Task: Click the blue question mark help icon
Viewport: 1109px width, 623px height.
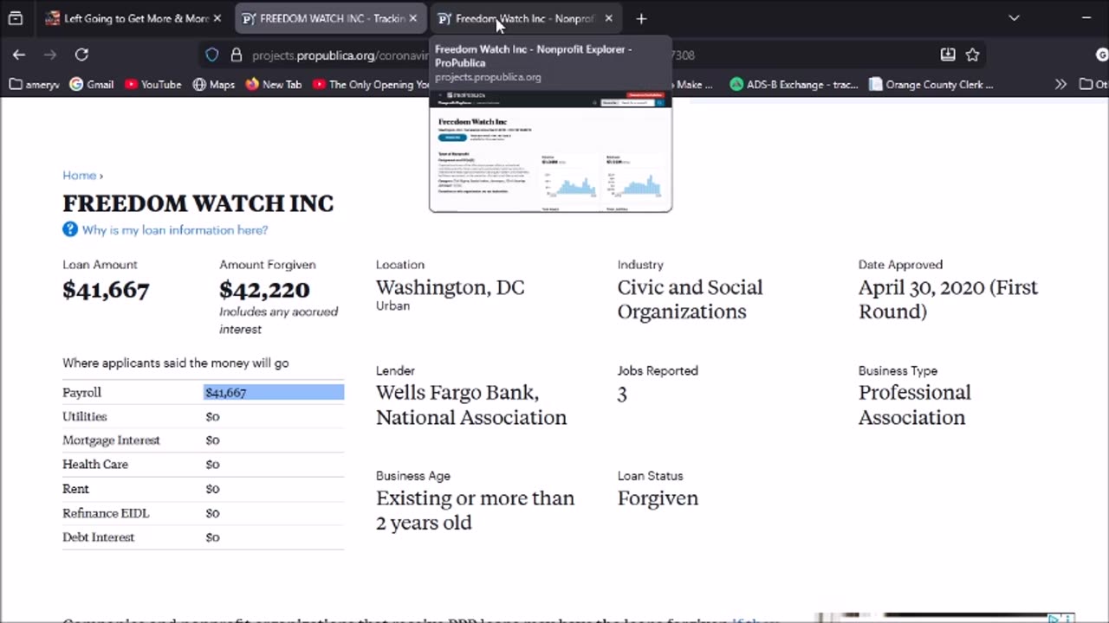Action: [70, 229]
